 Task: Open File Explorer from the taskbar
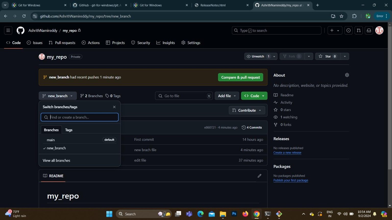[223, 214]
